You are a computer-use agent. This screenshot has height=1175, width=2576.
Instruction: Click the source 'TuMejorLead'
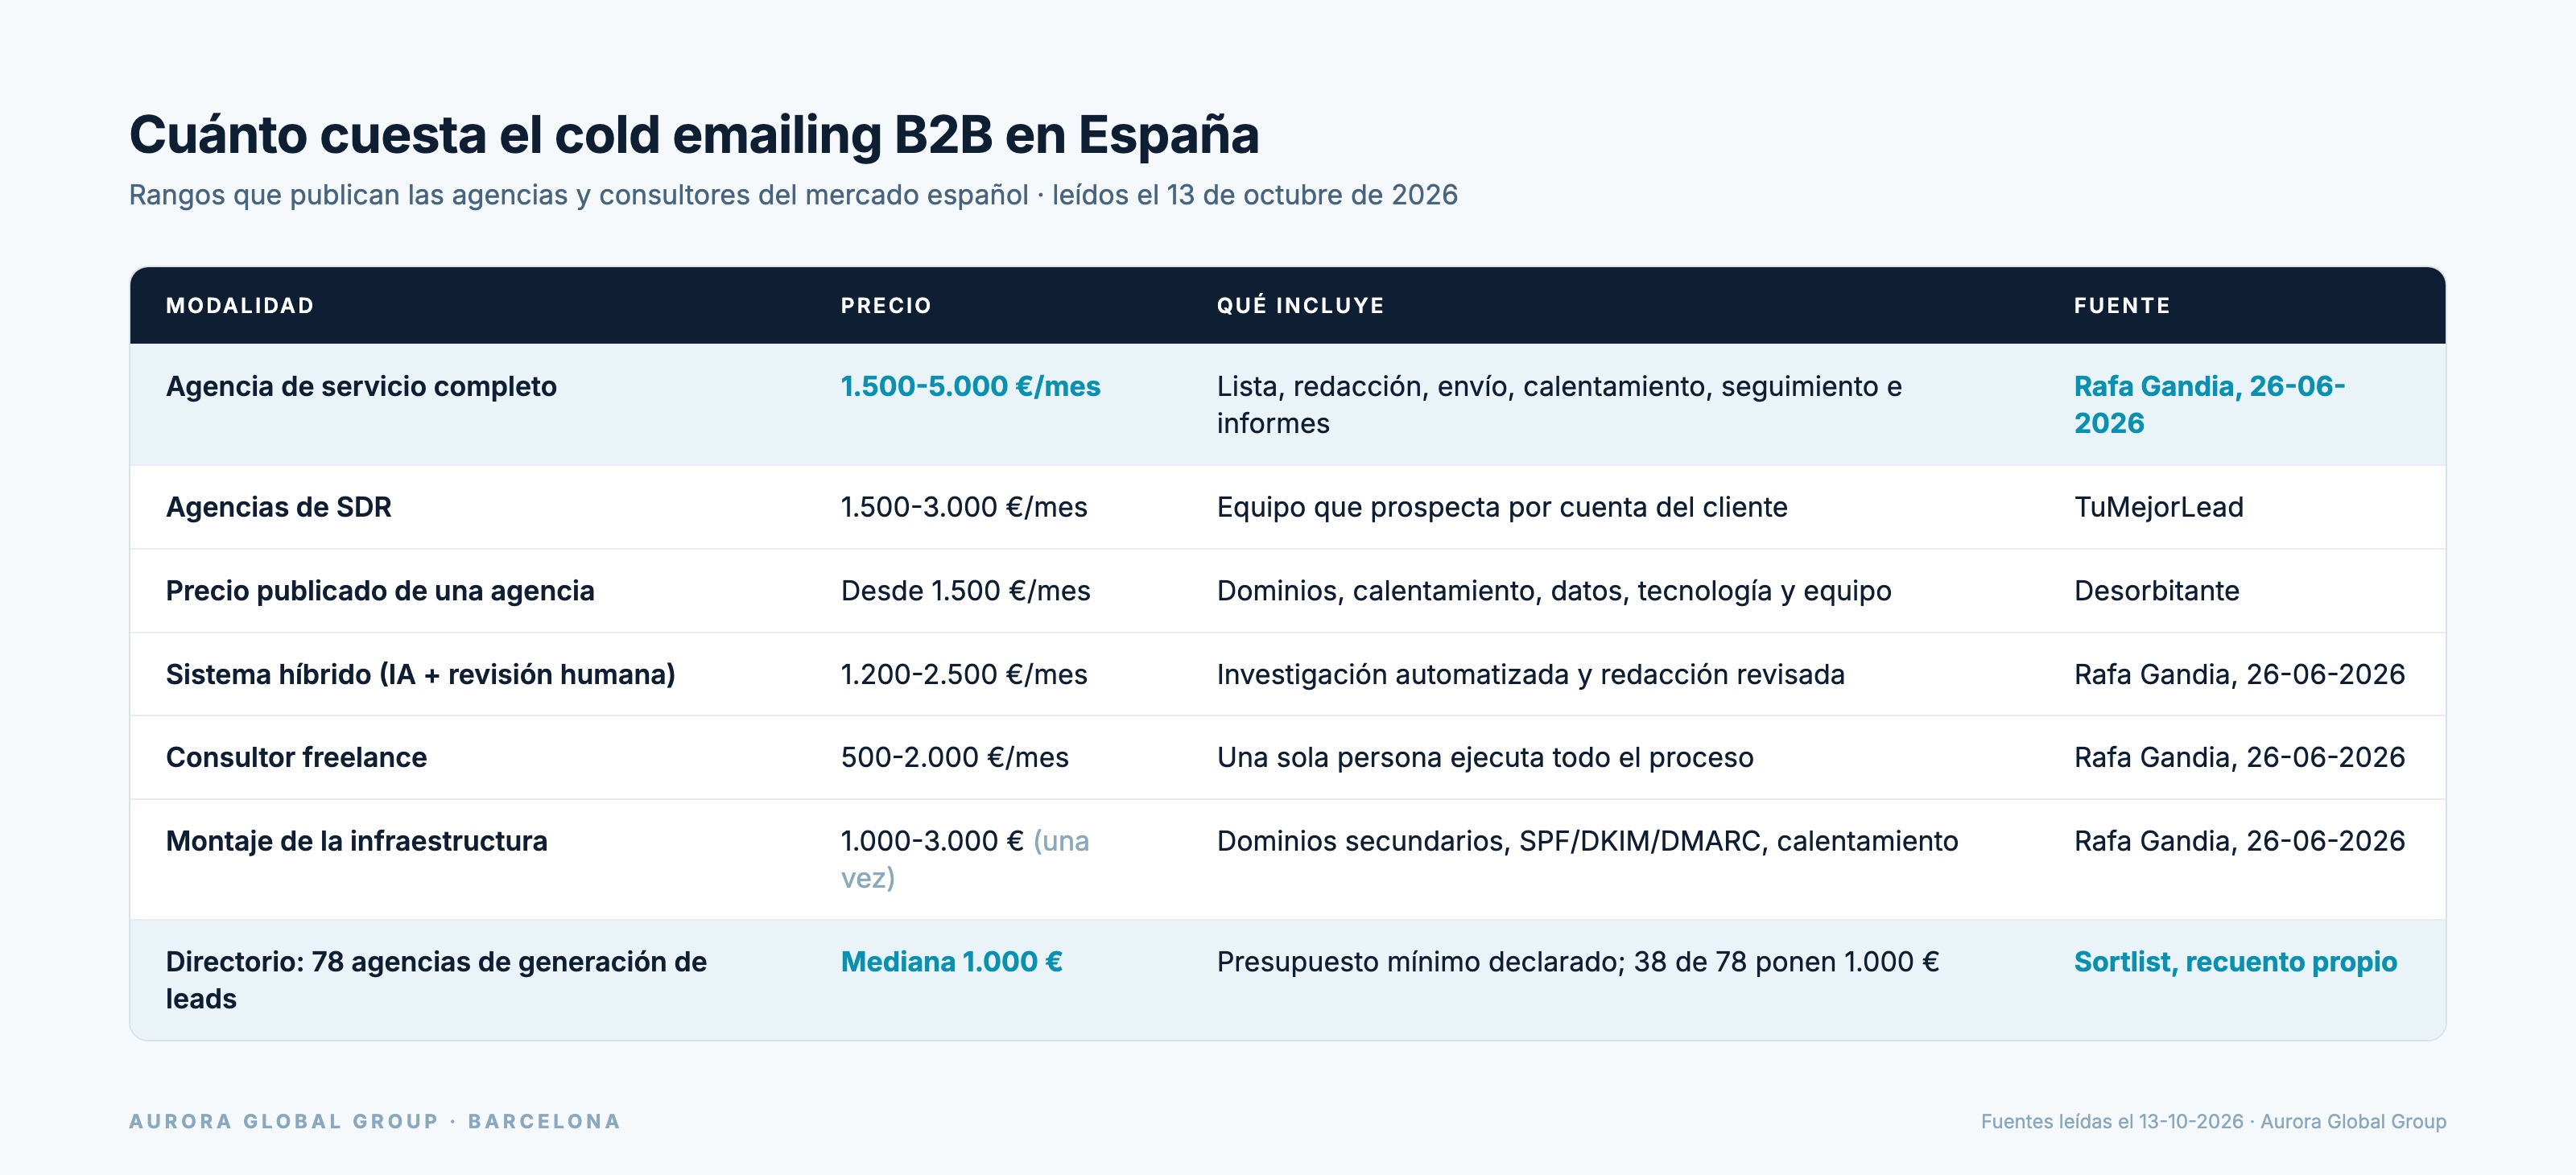point(2158,508)
